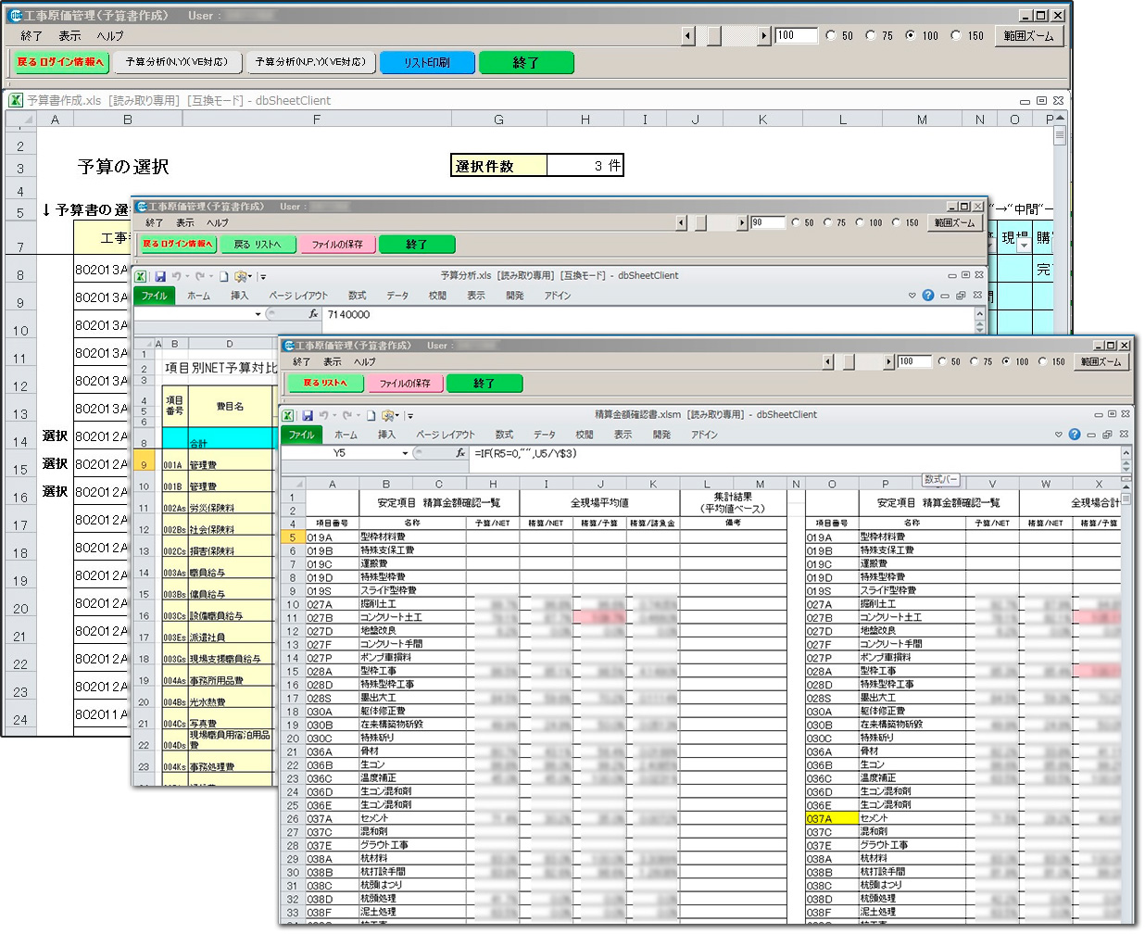The image size is (1145, 934).
Task: Click the fx insert function icon beside cell Y5
Action: coord(460,453)
